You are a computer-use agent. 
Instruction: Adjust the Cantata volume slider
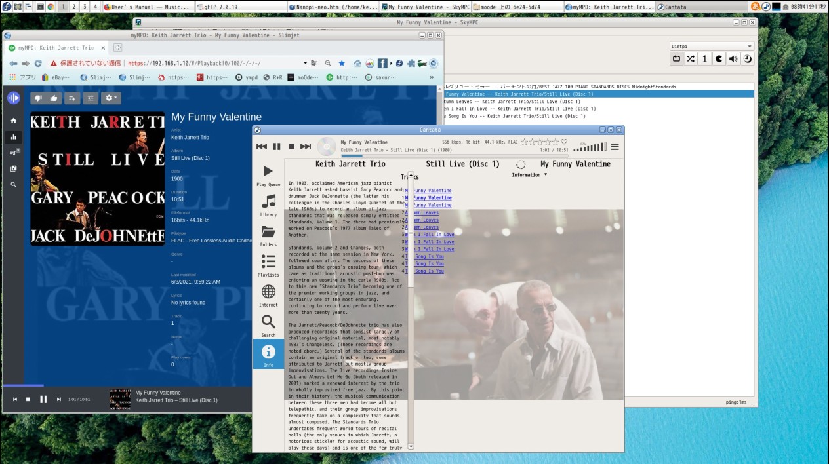click(x=590, y=147)
